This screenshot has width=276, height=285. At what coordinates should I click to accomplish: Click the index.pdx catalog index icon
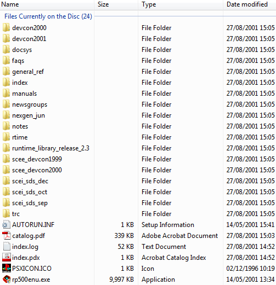click(7, 257)
